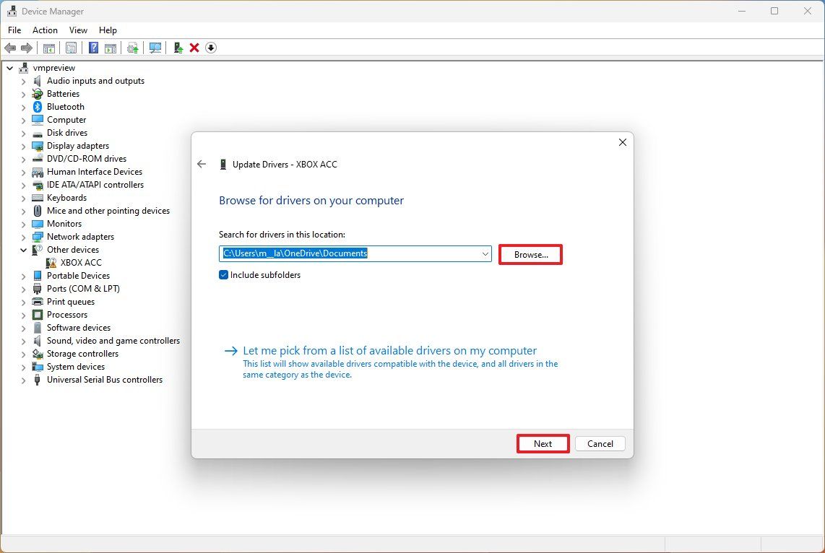
Task: Collapse the vmpreview root node
Action: [x=9, y=67]
